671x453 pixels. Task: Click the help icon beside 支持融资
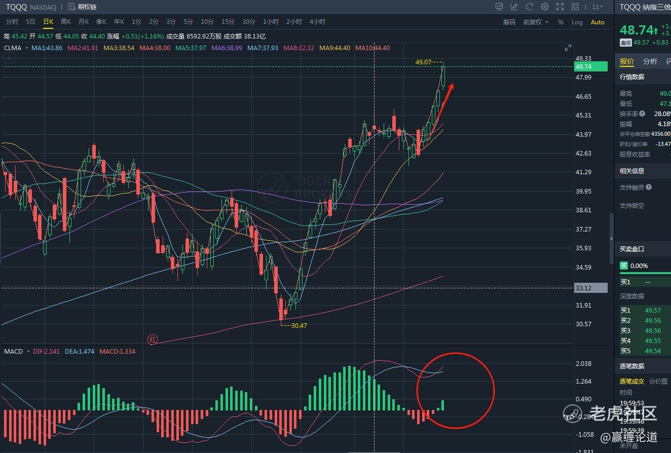tap(649, 187)
